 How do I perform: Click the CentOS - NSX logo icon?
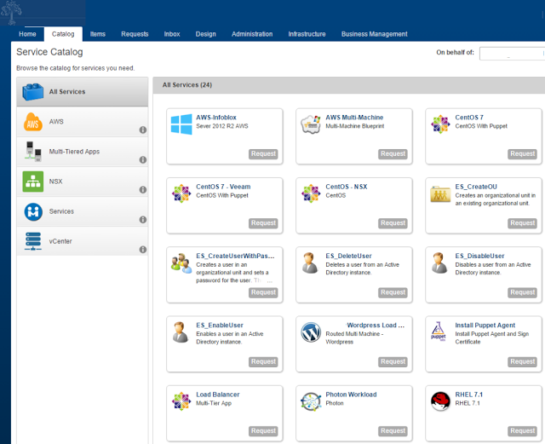pyautogui.click(x=311, y=193)
